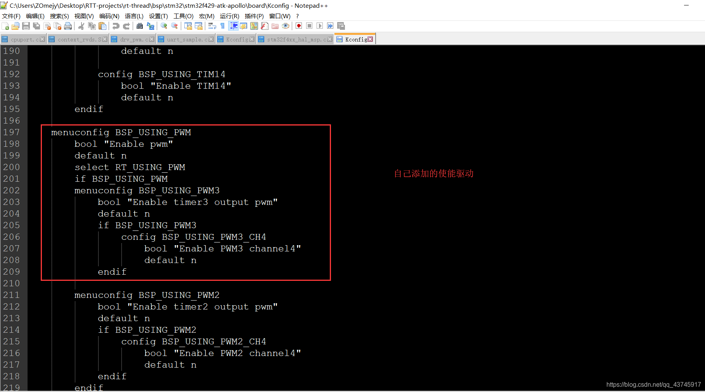This screenshot has width=705, height=392.
Task: Click text 'config BSP_USING_TIM14'
Action: tap(161, 74)
